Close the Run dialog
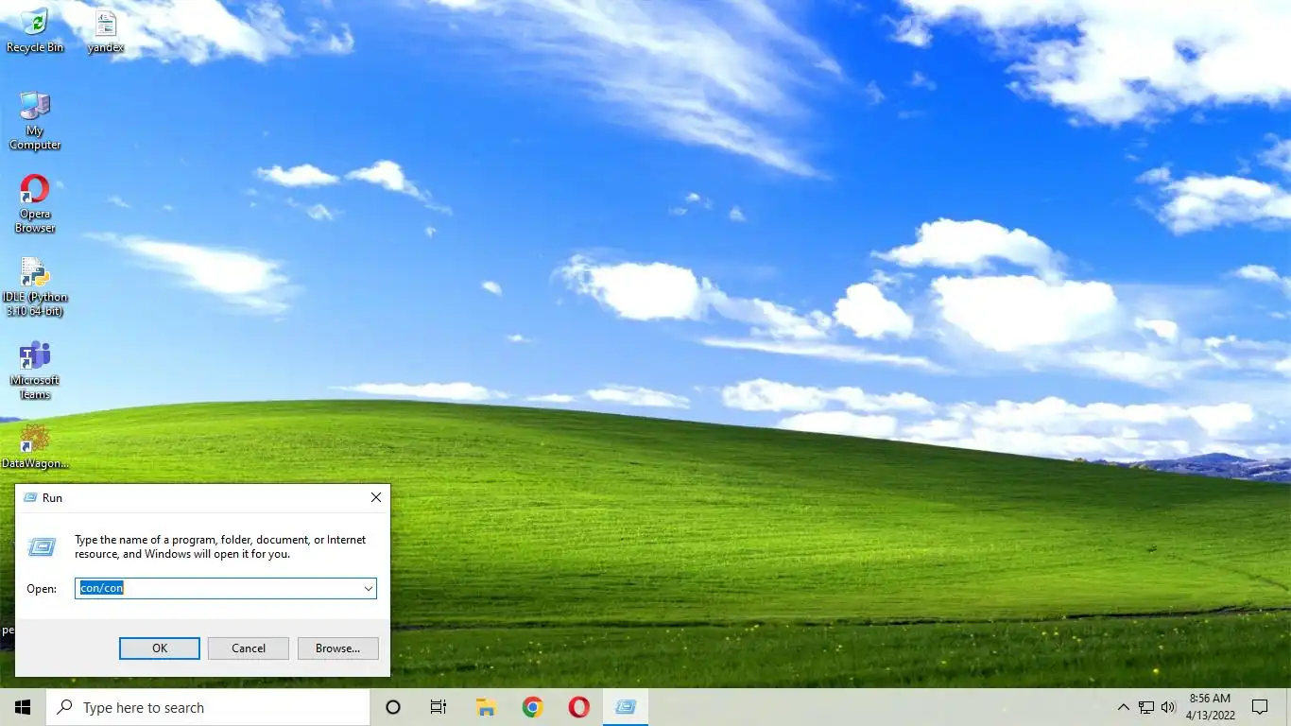Image resolution: width=1291 pixels, height=726 pixels. [375, 497]
